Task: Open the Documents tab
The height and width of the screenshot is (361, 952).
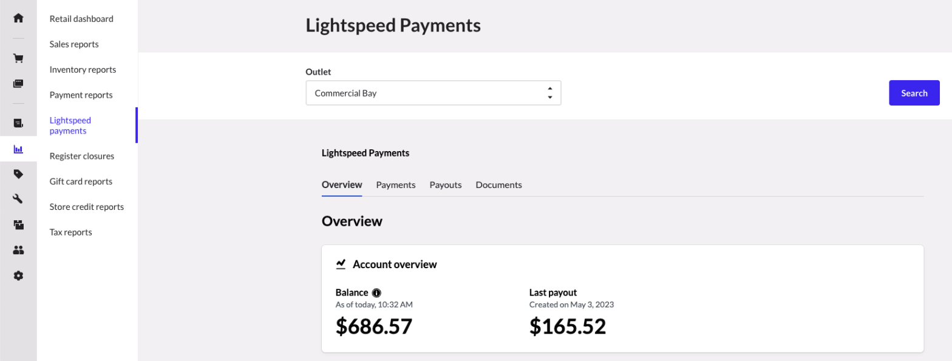Action: click(498, 184)
